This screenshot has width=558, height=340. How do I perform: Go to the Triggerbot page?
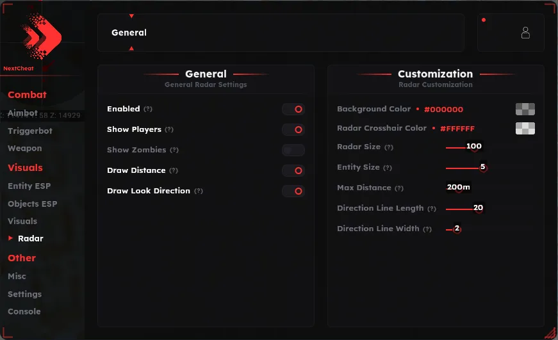(30, 131)
